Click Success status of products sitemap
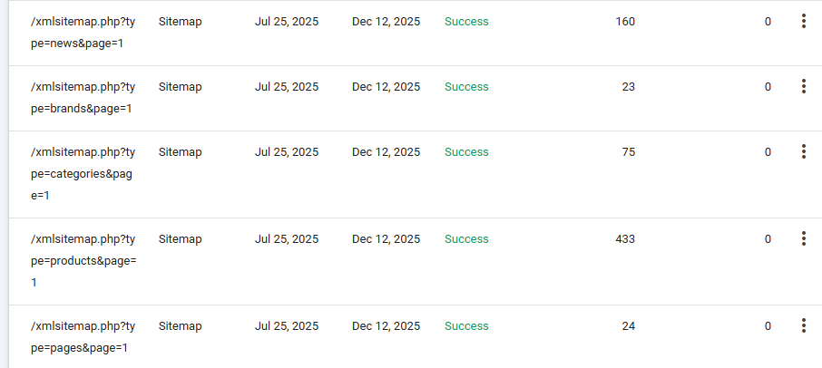 [466, 239]
